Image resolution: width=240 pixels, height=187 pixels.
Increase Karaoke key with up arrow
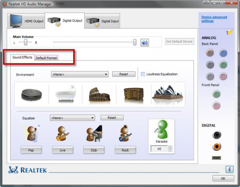(x=170, y=147)
